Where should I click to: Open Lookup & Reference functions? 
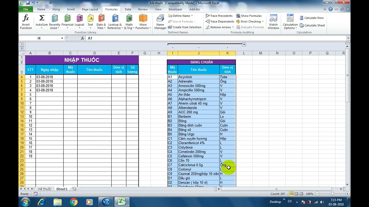[115, 22]
